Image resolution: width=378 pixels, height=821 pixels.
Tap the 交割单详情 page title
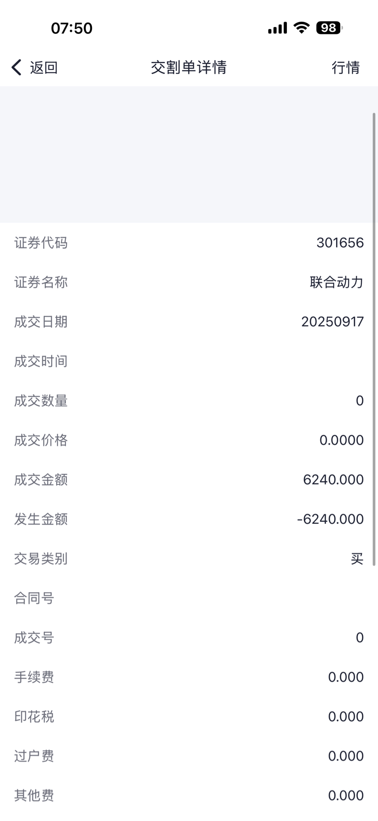pos(189,67)
